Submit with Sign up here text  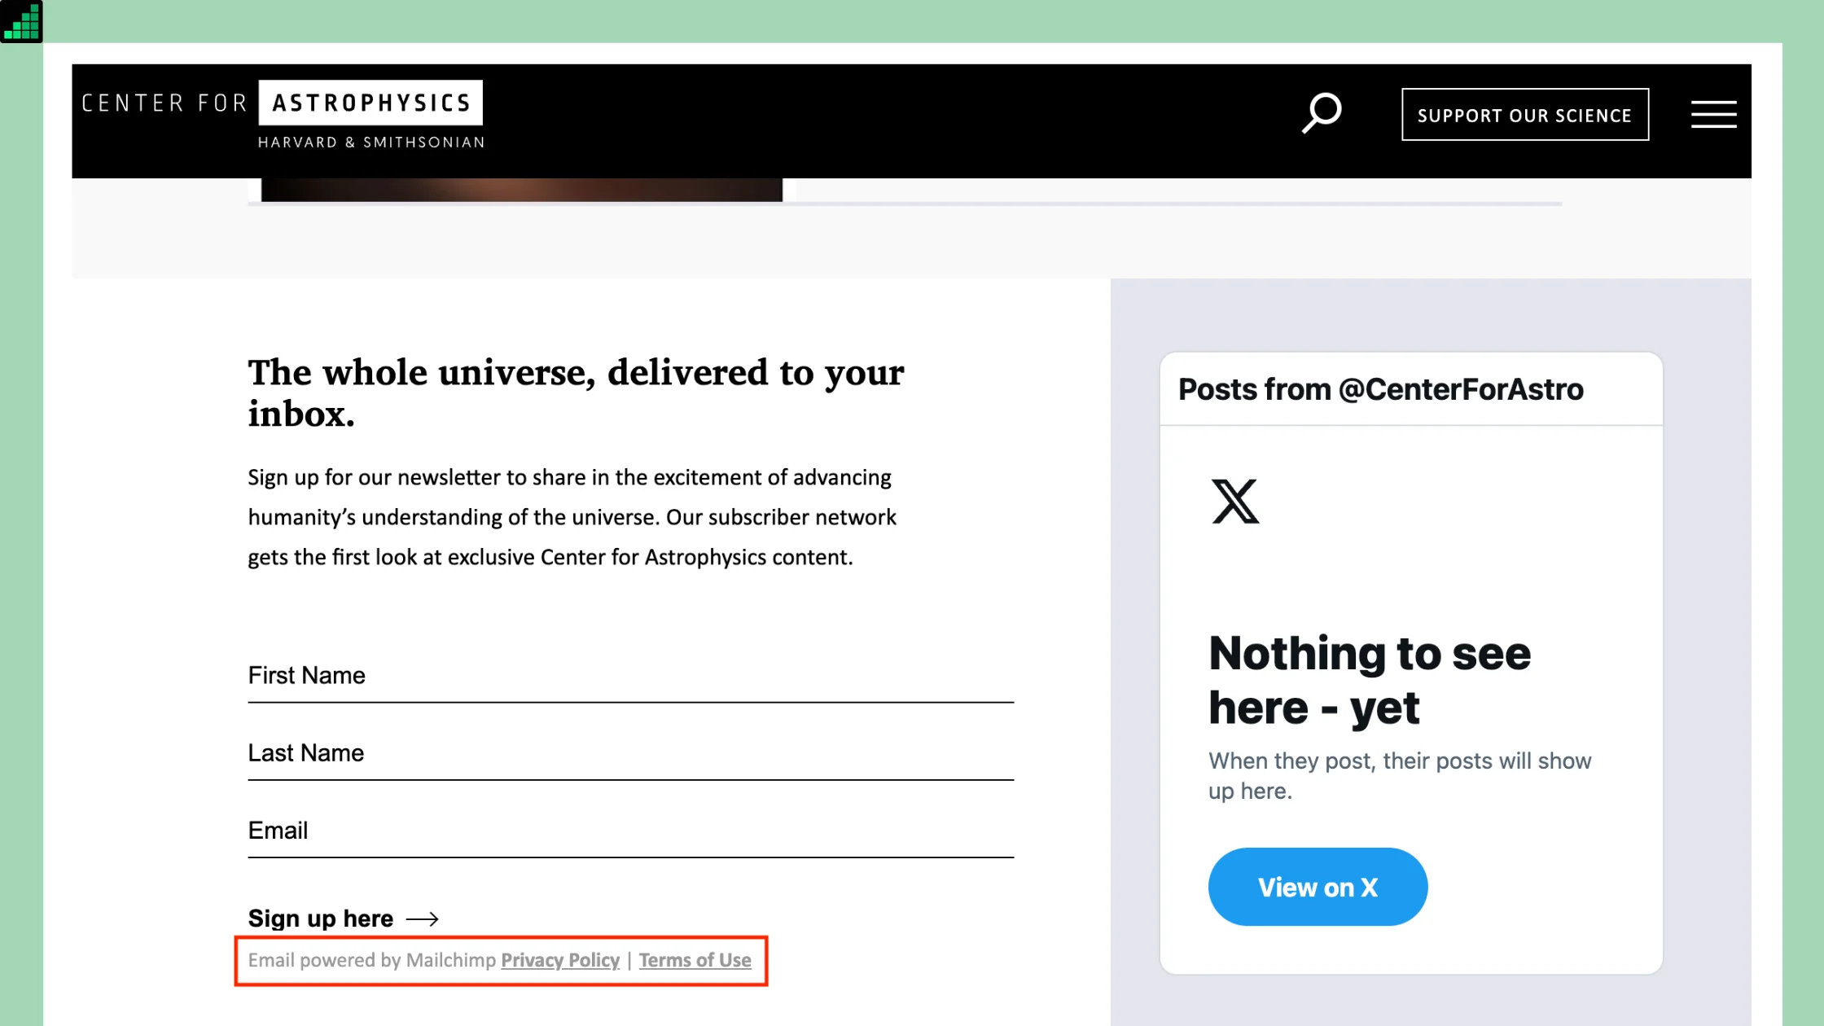[x=320, y=919]
